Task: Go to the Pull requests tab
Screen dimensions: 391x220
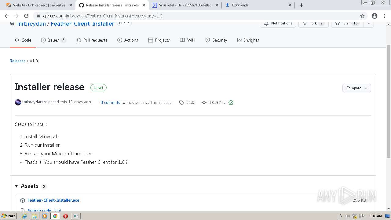Action: click(92, 40)
